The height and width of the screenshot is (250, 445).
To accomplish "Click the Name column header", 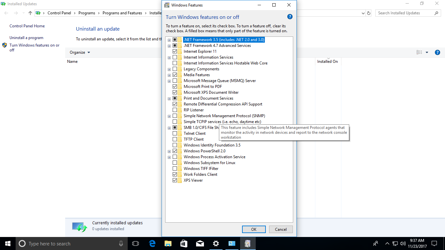I will coord(72,62).
